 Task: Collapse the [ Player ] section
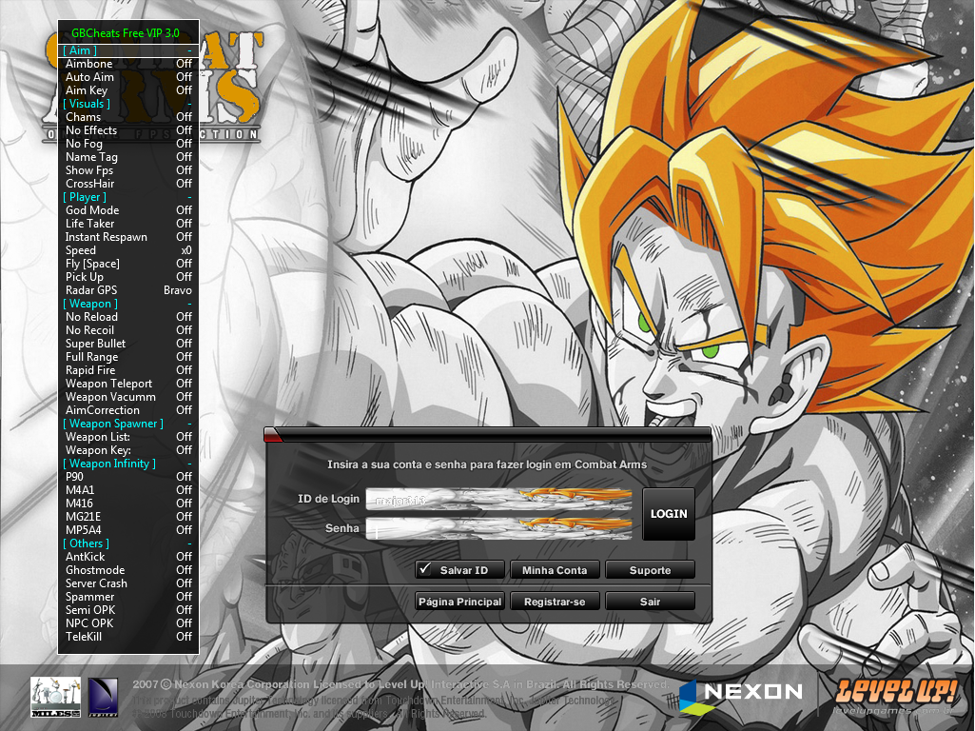coord(128,197)
